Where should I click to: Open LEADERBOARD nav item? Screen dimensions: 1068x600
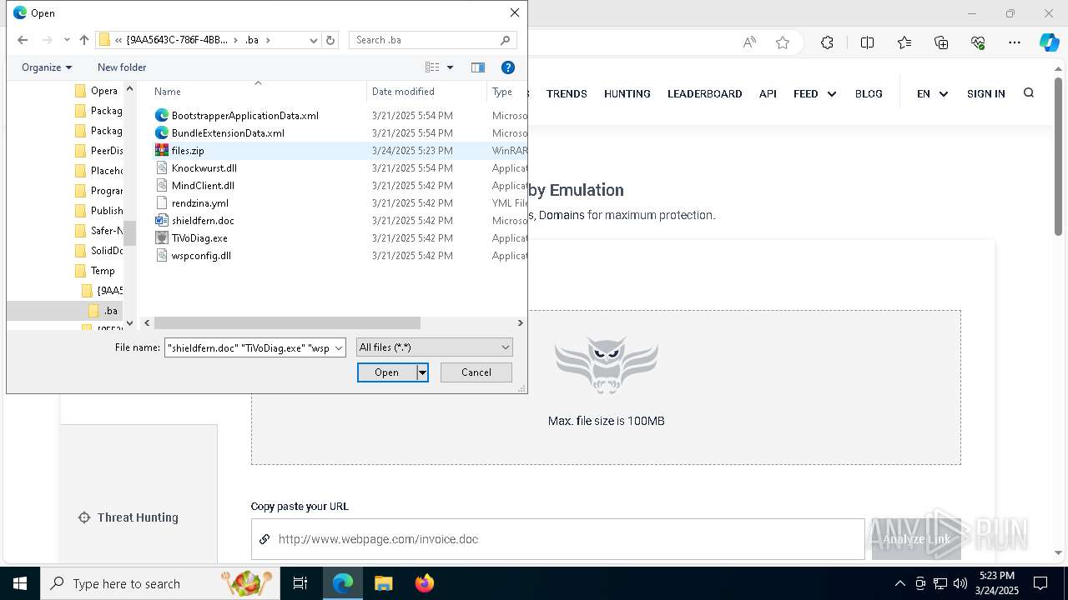705,94
